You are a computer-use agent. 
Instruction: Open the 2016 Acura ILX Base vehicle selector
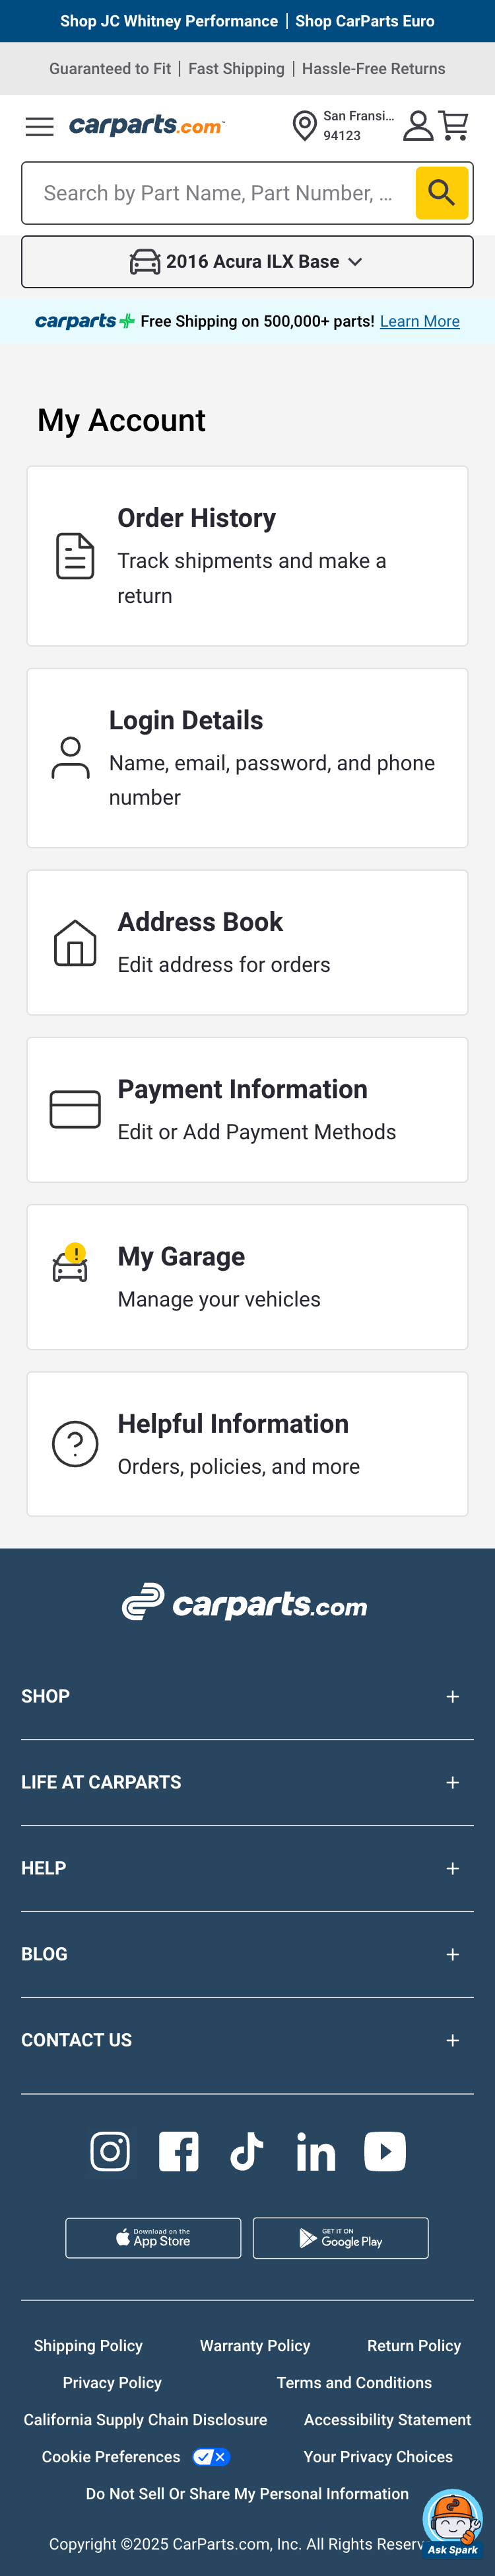(x=246, y=261)
